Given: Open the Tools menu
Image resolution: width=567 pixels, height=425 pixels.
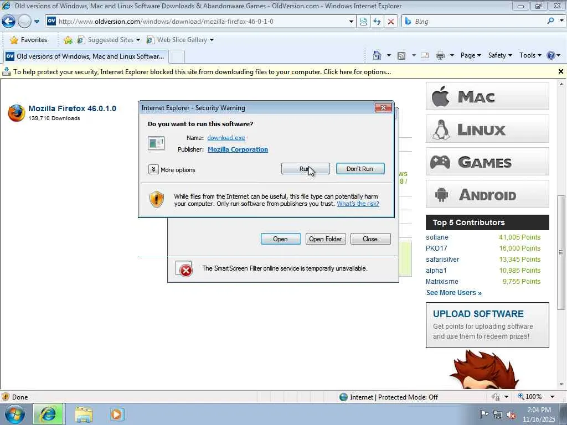Looking at the screenshot, I should click(530, 55).
